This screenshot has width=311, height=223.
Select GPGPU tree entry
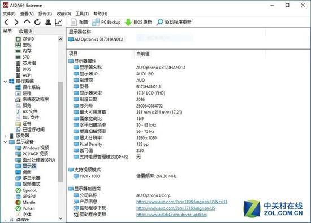pos(25,197)
